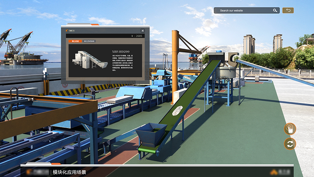Screen dimensions: 314x177
Task: Select the grey feed hopper
Action: (151, 134)
